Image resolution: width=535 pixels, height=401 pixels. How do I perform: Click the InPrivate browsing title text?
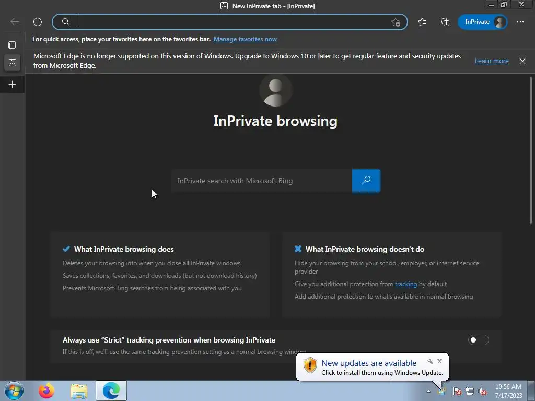click(x=275, y=121)
